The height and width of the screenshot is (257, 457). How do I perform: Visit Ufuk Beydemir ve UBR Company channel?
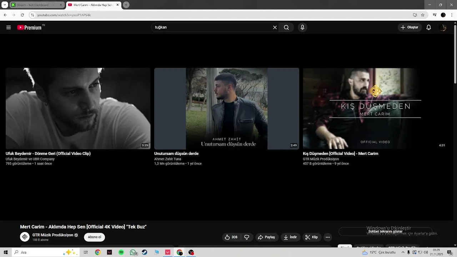(30, 159)
